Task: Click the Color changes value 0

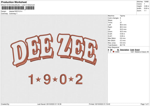Action: pyautogui.click(x=120, y=18)
